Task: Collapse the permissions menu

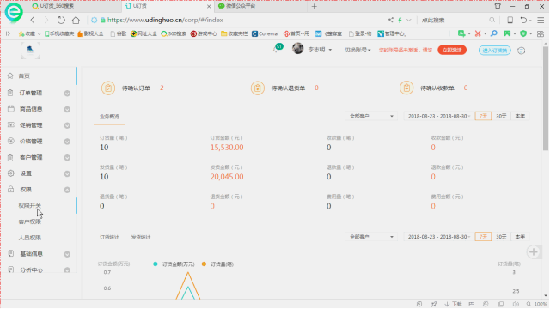Action: 67,190
